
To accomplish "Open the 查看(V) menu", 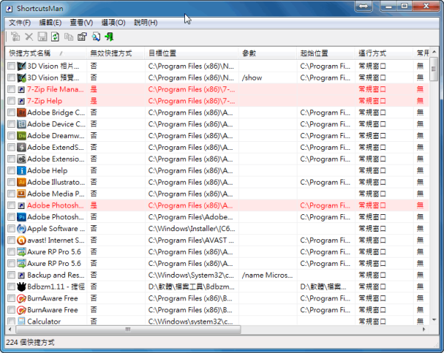I will pyautogui.click(x=81, y=23).
